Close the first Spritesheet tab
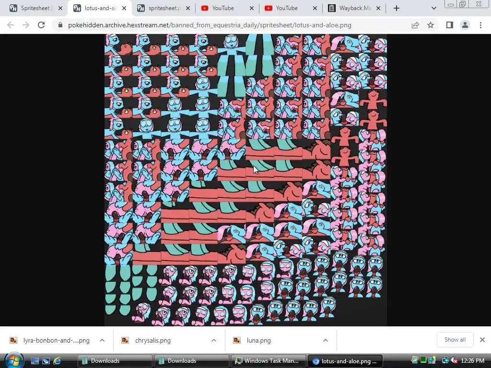 pos(60,8)
